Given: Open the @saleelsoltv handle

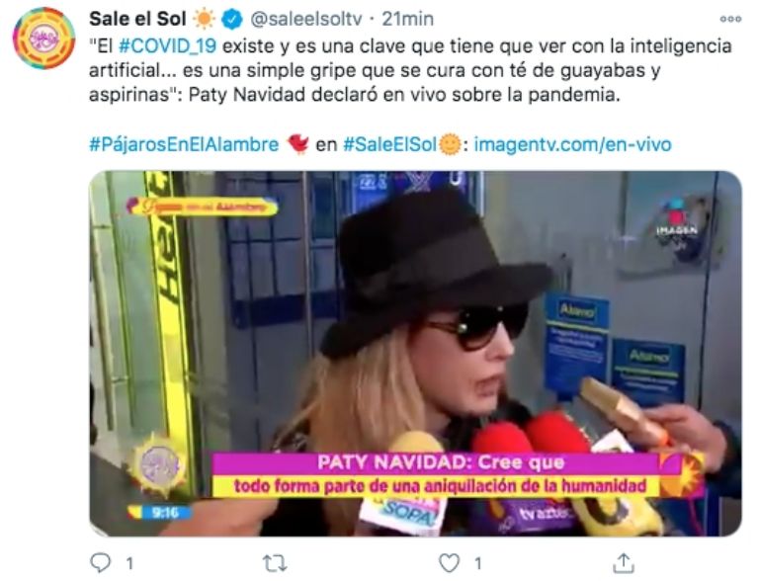Looking at the screenshot, I should point(306,20).
